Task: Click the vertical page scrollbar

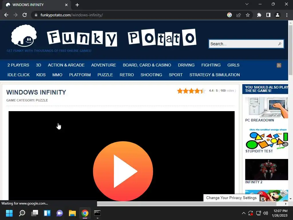Action: pos(290,50)
